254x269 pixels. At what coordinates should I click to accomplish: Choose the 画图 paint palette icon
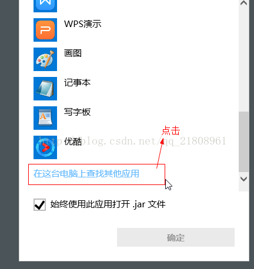pyautogui.click(x=45, y=59)
